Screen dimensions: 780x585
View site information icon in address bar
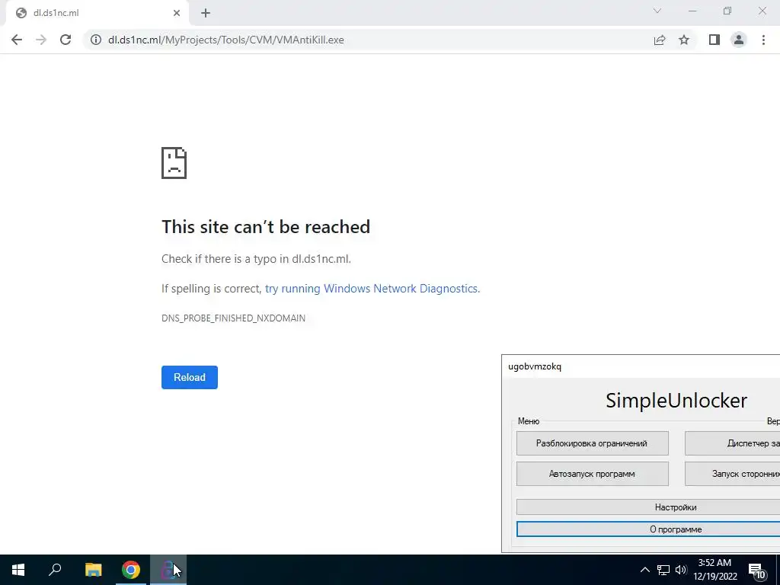(x=96, y=40)
